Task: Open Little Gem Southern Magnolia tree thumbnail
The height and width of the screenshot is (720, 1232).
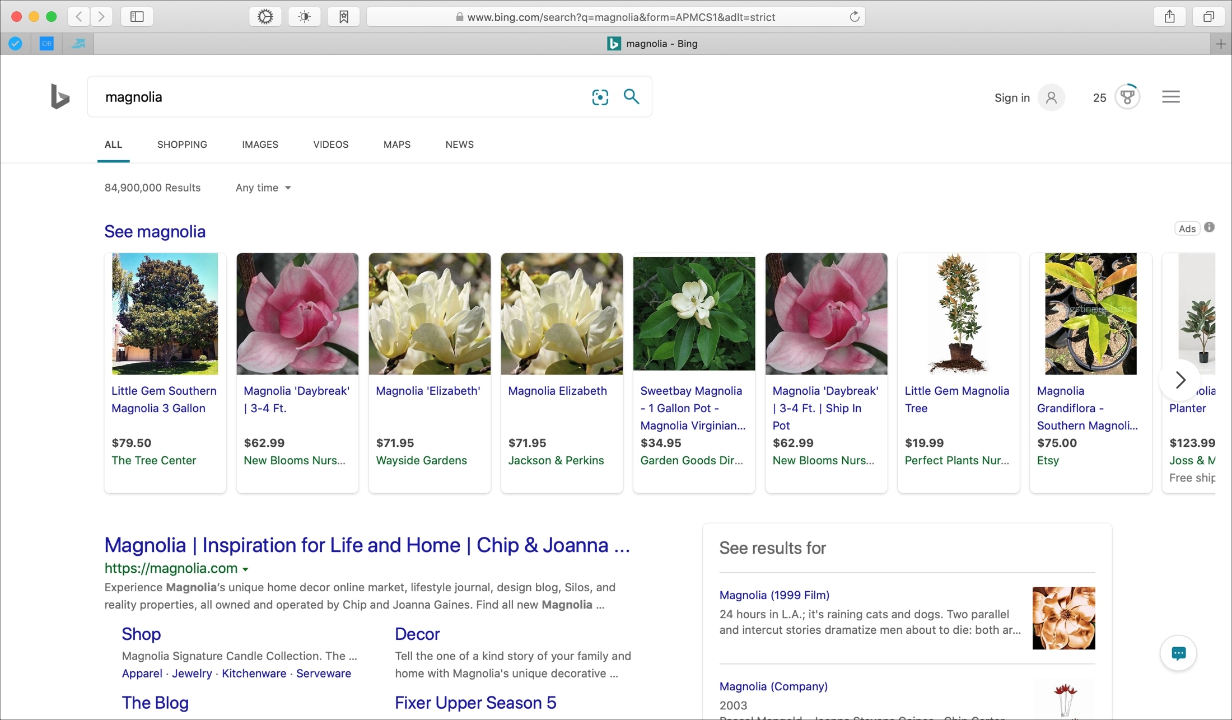Action: pyautogui.click(x=165, y=314)
